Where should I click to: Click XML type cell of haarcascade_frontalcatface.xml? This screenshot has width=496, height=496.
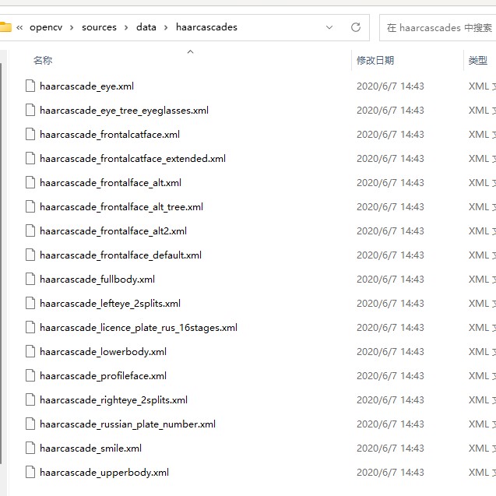482,134
